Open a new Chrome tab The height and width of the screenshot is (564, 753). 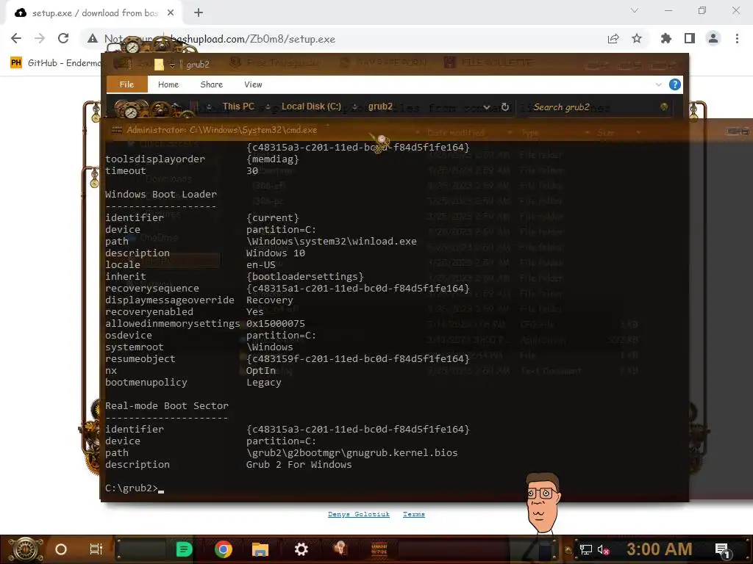coord(199,13)
